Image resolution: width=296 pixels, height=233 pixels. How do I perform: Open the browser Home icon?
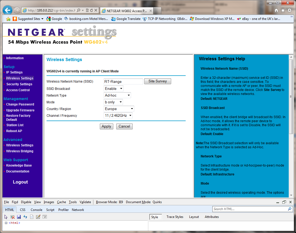[x=276, y=10]
